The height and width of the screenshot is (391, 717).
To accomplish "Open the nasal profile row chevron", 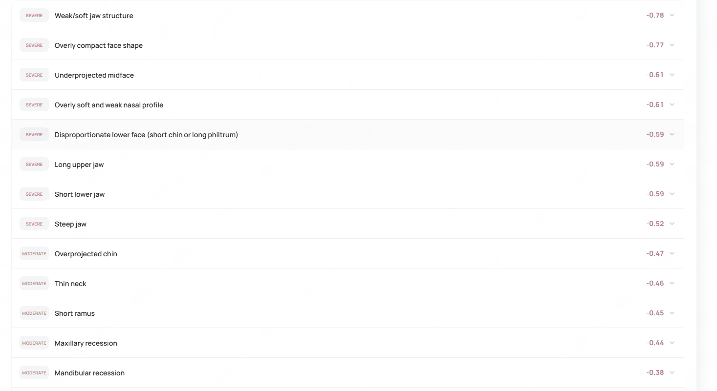I will (x=672, y=104).
